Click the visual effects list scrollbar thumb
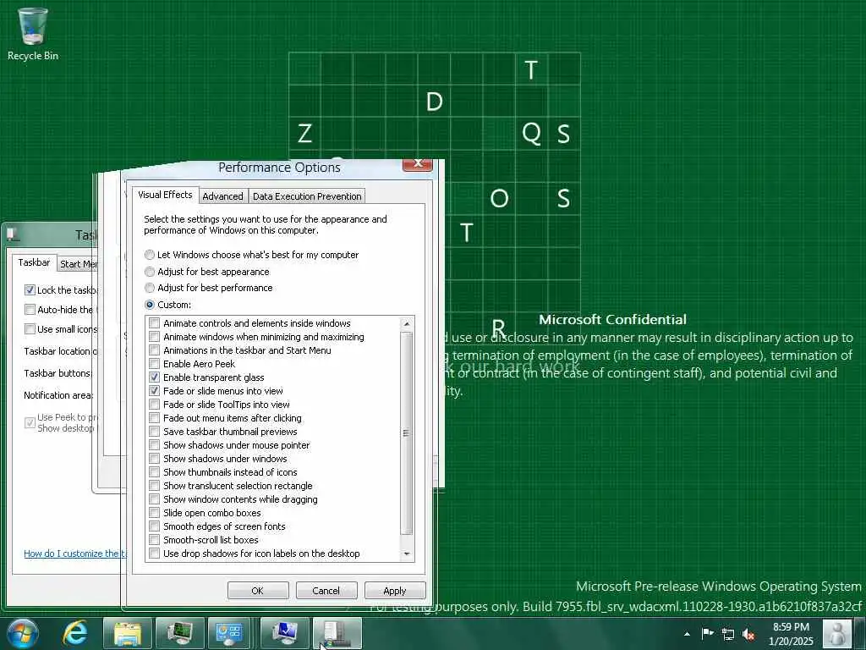 click(407, 433)
